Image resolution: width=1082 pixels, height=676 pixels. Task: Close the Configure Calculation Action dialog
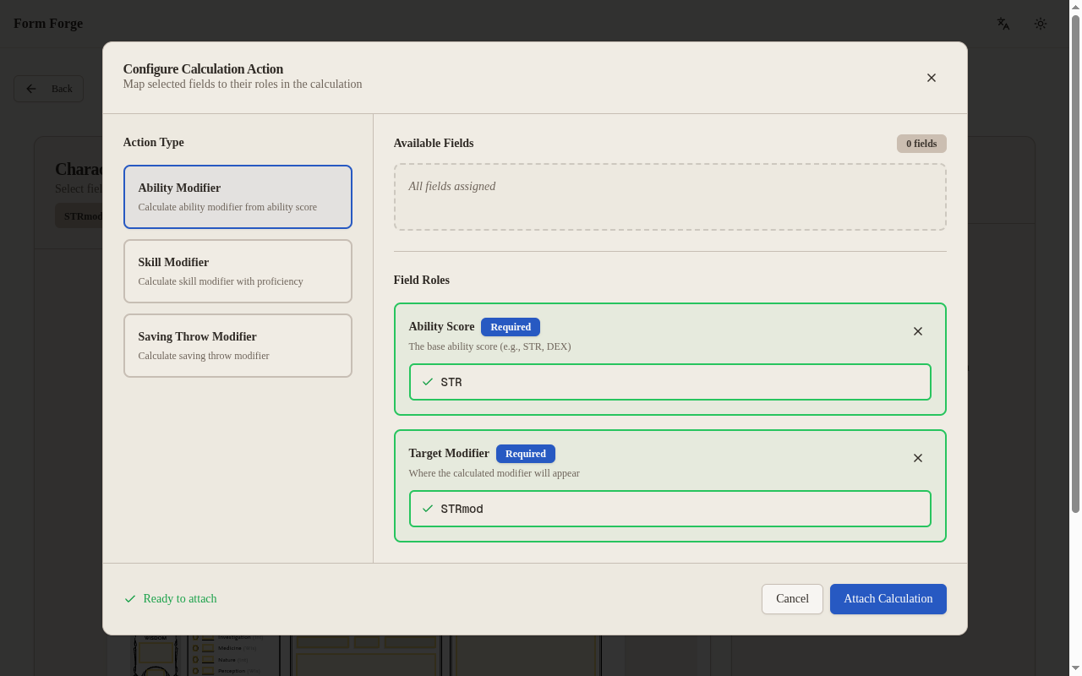[x=932, y=78]
